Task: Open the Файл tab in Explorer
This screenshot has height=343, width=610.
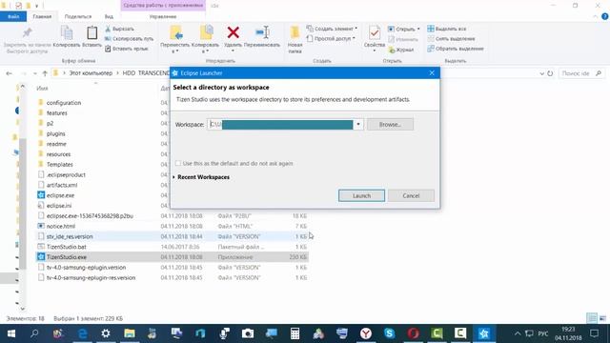Action: (13, 17)
